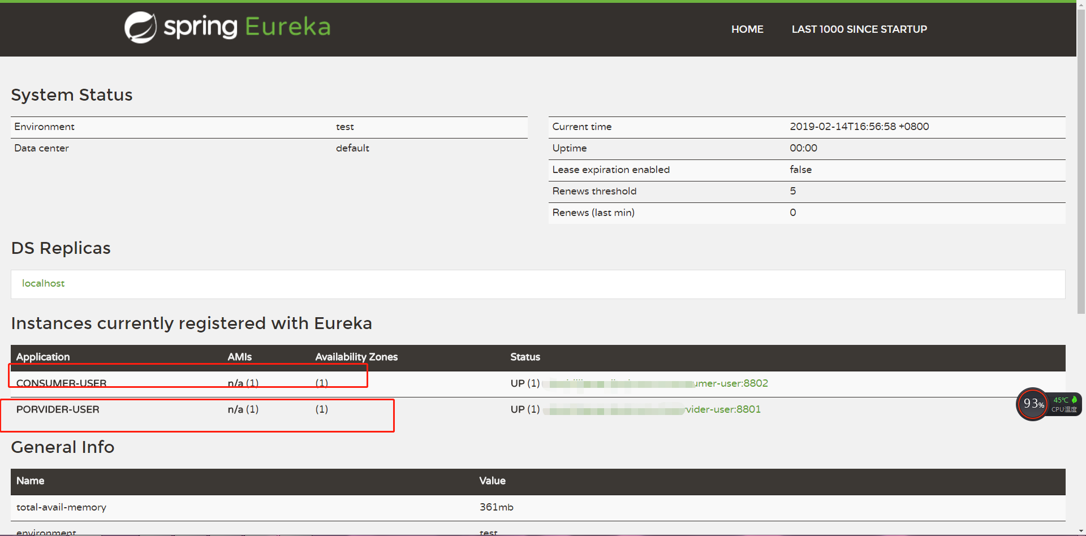Click UP (1) status in PORVIDER-USER row
The image size is (1086, 536).
[x=525, y=409]
